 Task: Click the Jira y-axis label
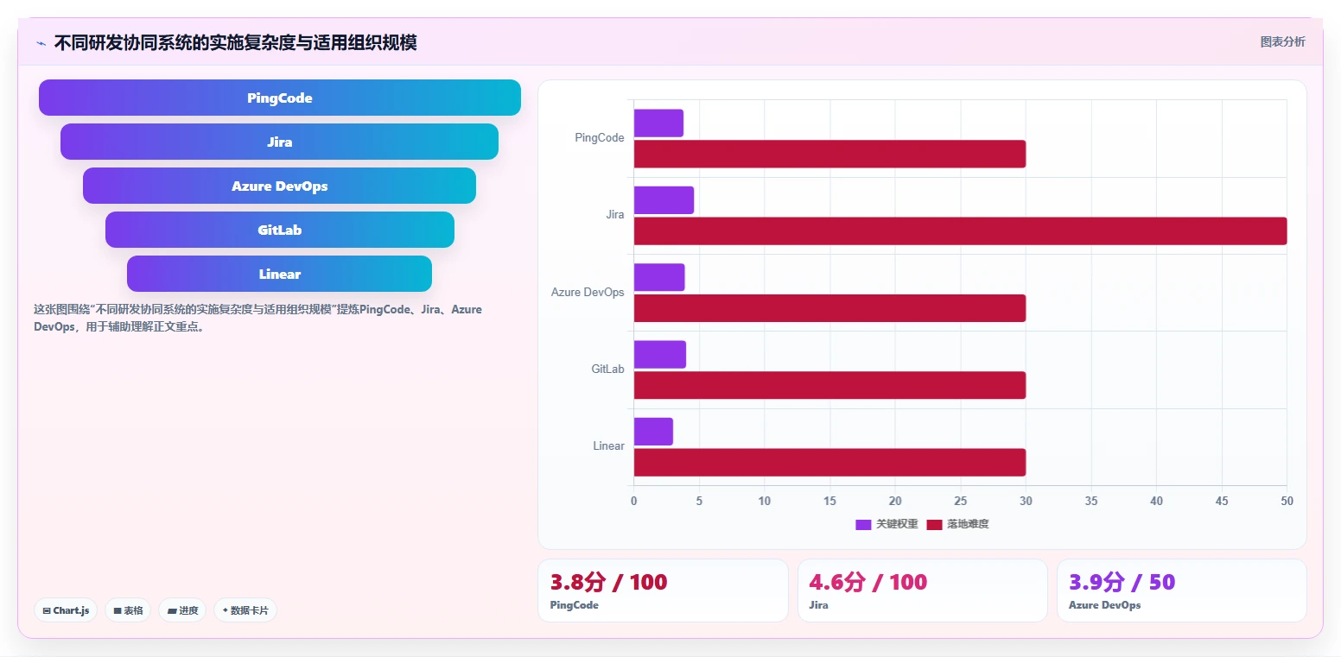point(615,215)
